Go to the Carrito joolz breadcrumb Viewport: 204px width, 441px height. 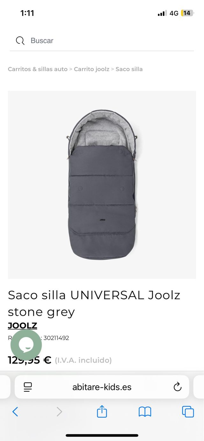[91, 69]
